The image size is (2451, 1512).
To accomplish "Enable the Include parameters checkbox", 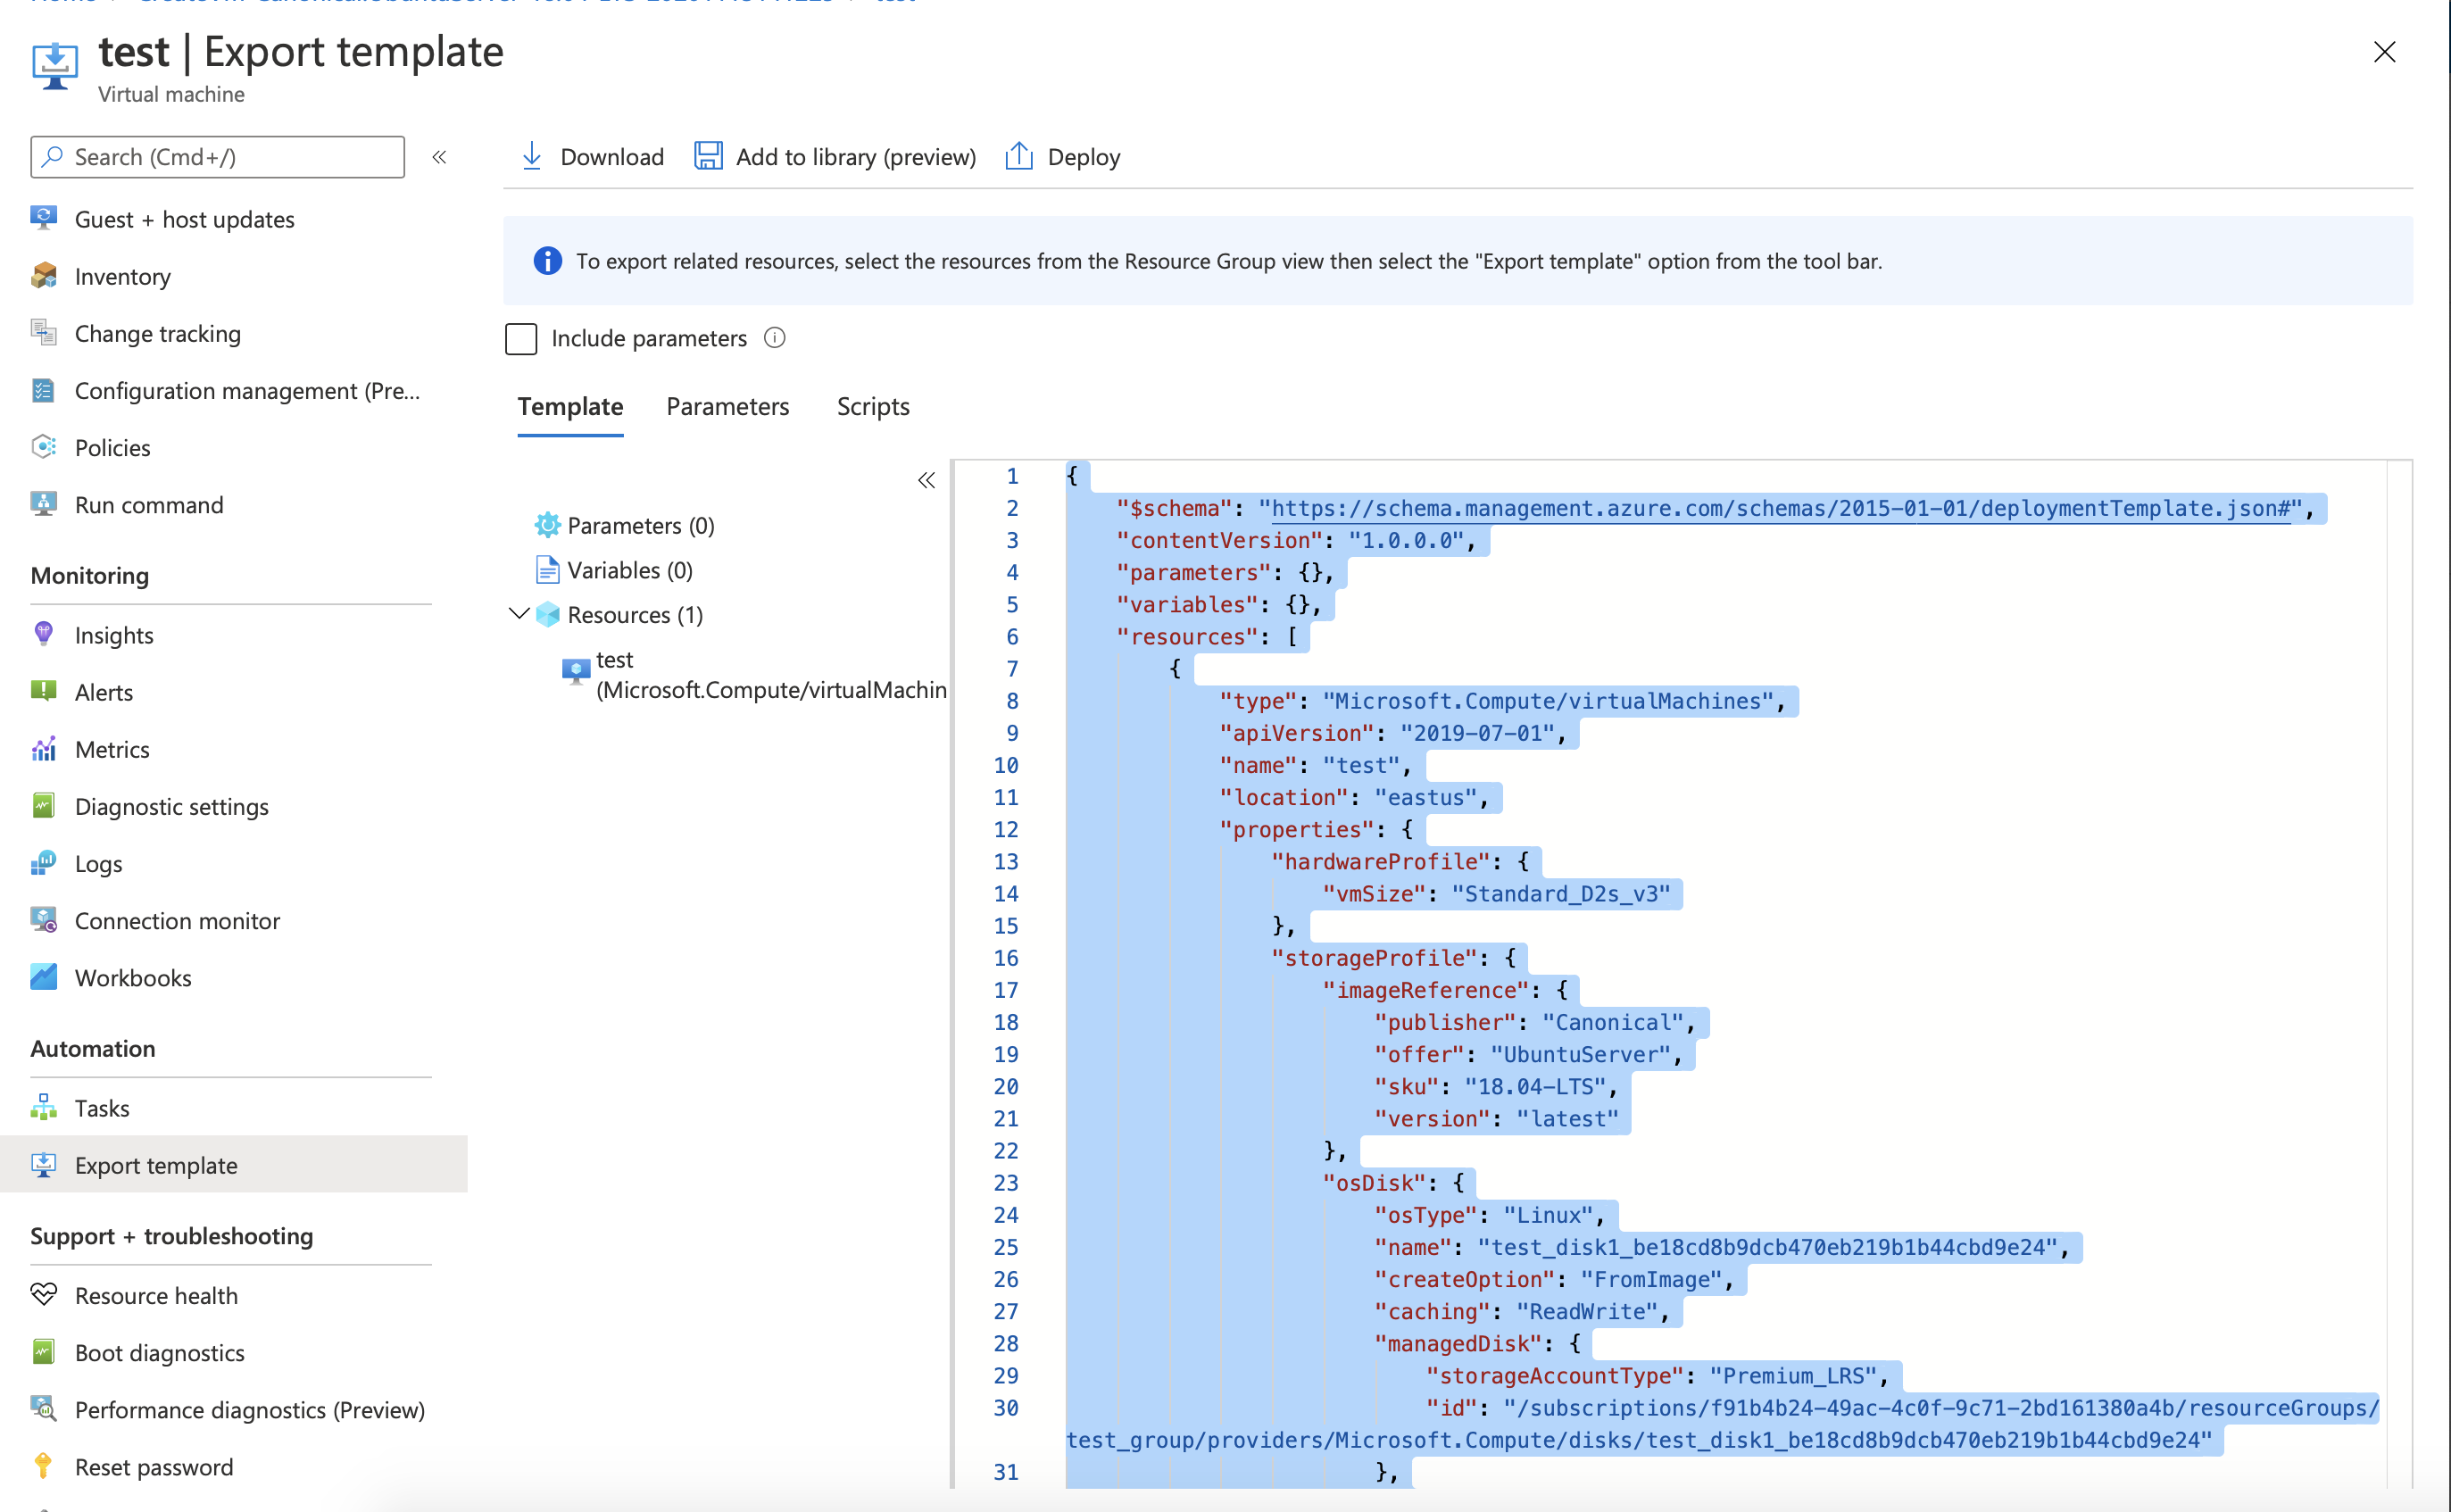I will click(521, 339).
